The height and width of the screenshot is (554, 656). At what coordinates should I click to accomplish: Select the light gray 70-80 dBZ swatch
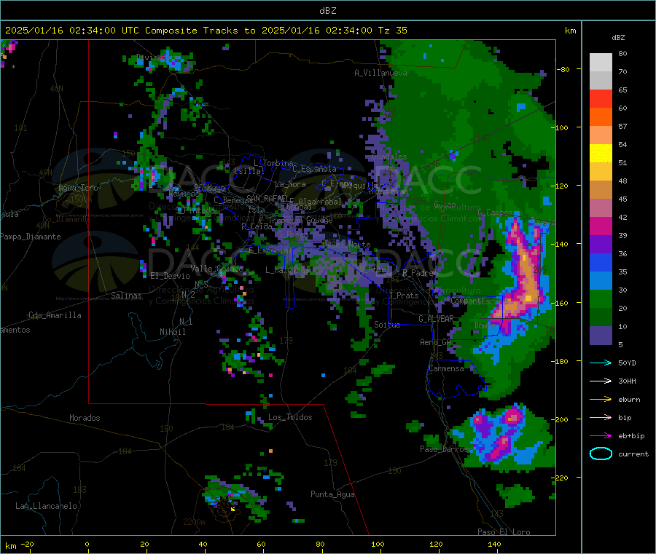pyautogui.click(x=601, y=63)
